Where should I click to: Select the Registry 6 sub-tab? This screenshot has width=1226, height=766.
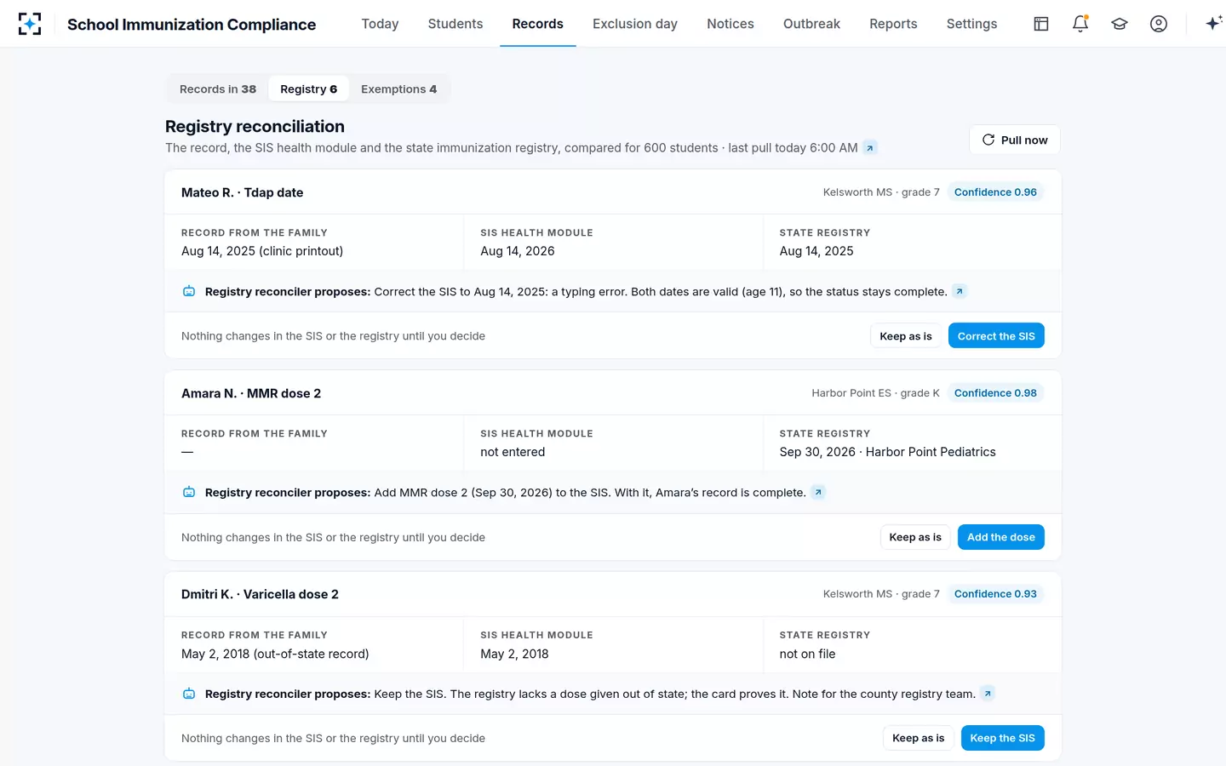tap(308, 89)
